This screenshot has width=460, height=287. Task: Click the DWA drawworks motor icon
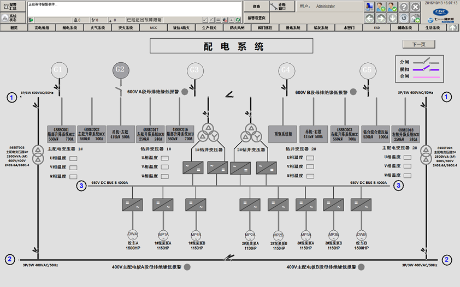(133, 234)
